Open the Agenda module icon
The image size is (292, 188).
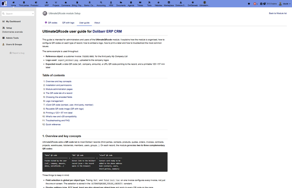pos(131,2)
